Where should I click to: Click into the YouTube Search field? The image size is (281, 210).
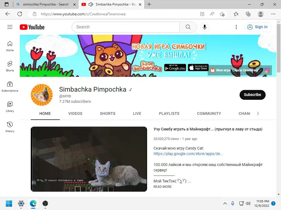click(126, 27)
